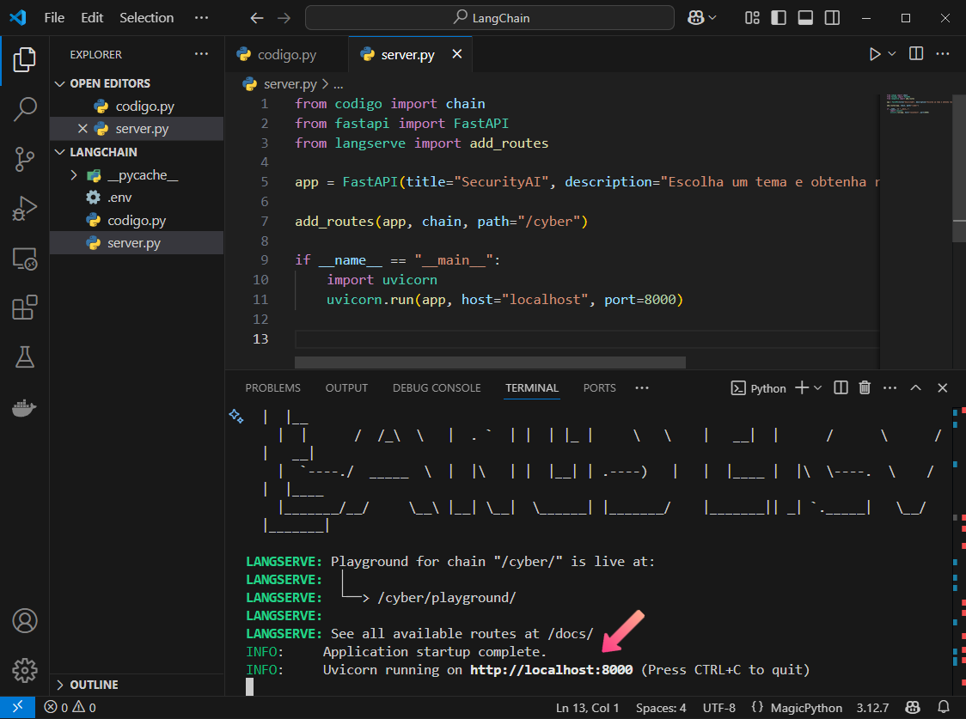Toggle Secondary Side Bar visibility
The image size is (966, 719).
point(832,18)
